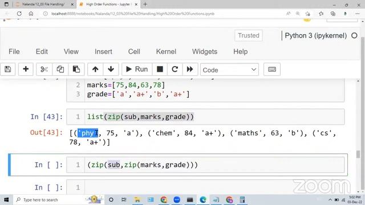
Task: Add this page to favorites star icon
Action: [x=308, y=14]
